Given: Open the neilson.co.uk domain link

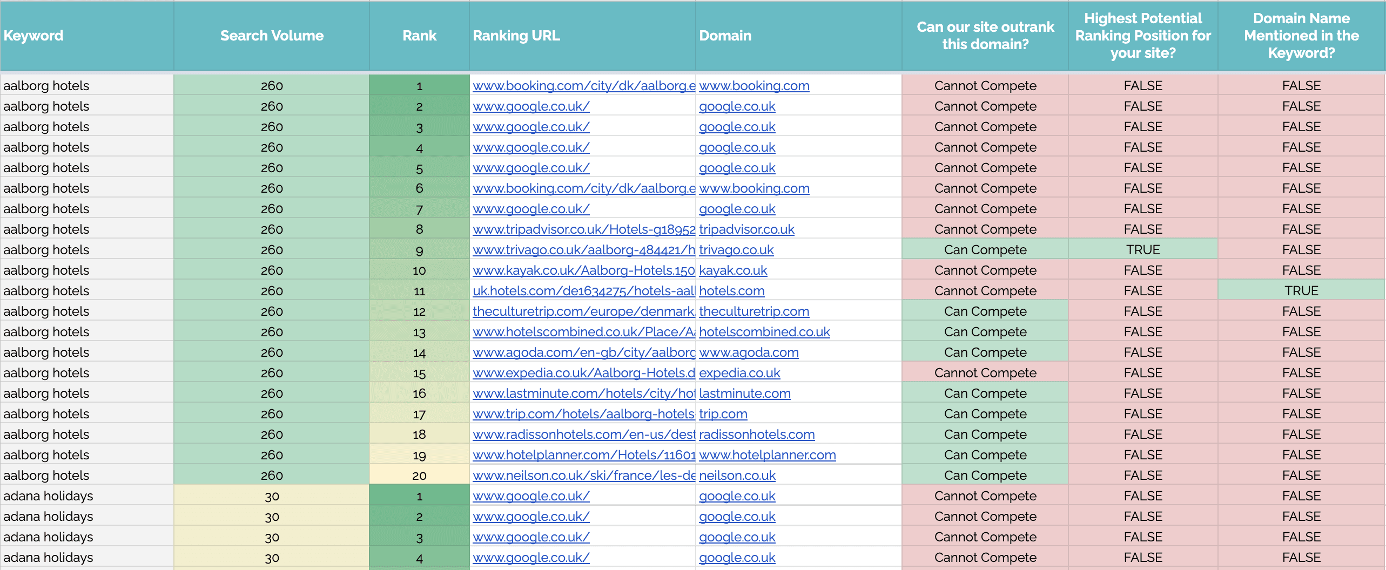Looking at the screenshot, I should 737,476.
